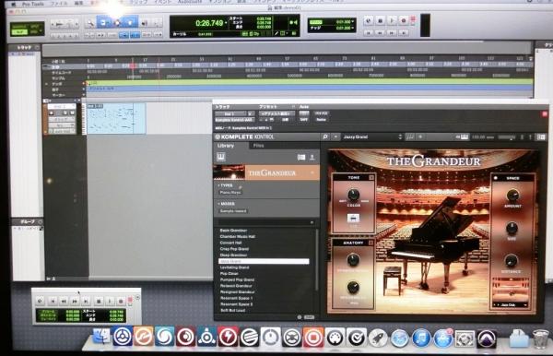The height and width of the screenshot is (356, 553).
Task: Toggle the TONE section power button
Action: click(x=371, y=178)
